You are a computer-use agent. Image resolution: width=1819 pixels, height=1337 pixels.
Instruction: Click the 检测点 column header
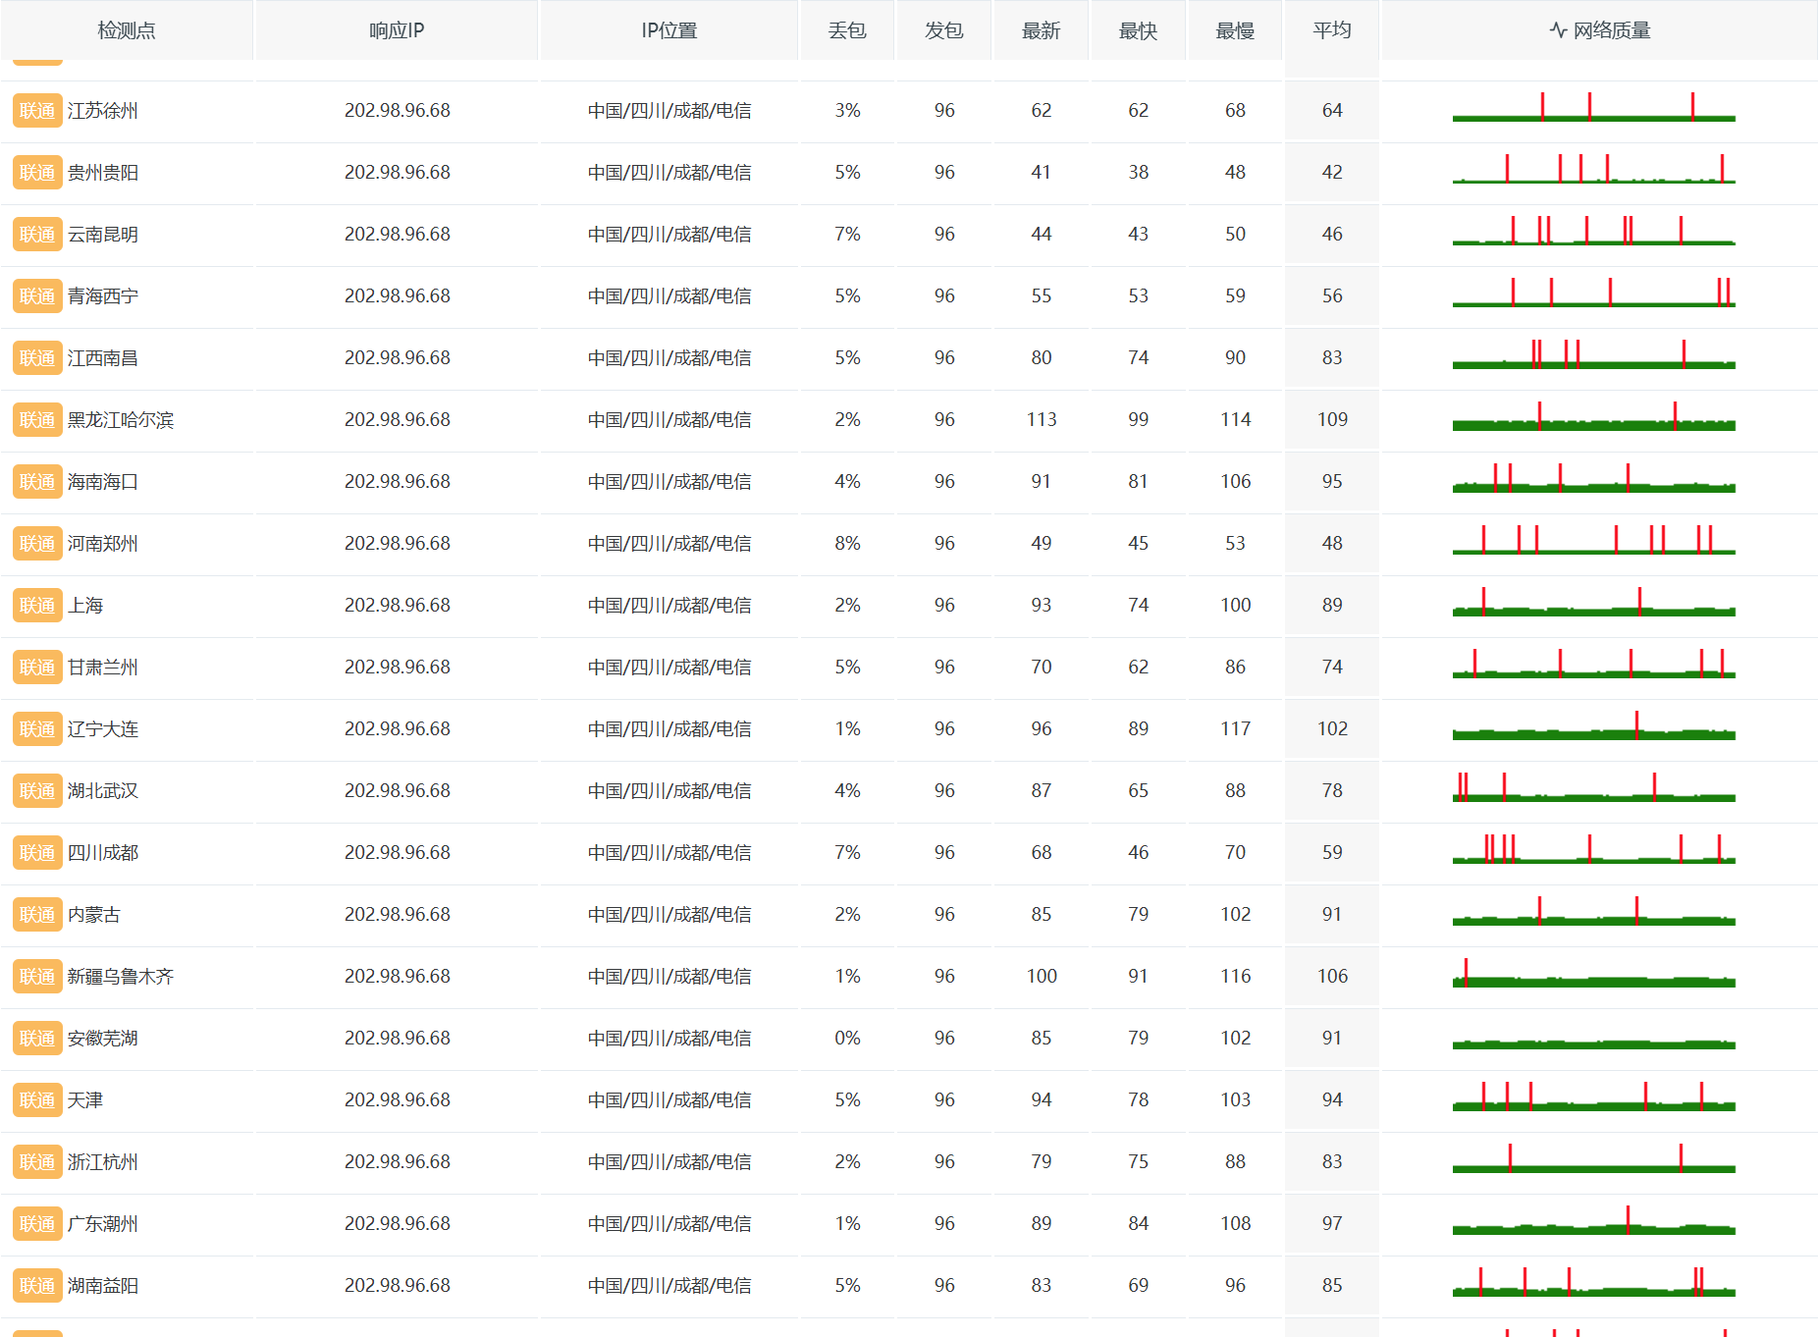(x=127, y=30)
